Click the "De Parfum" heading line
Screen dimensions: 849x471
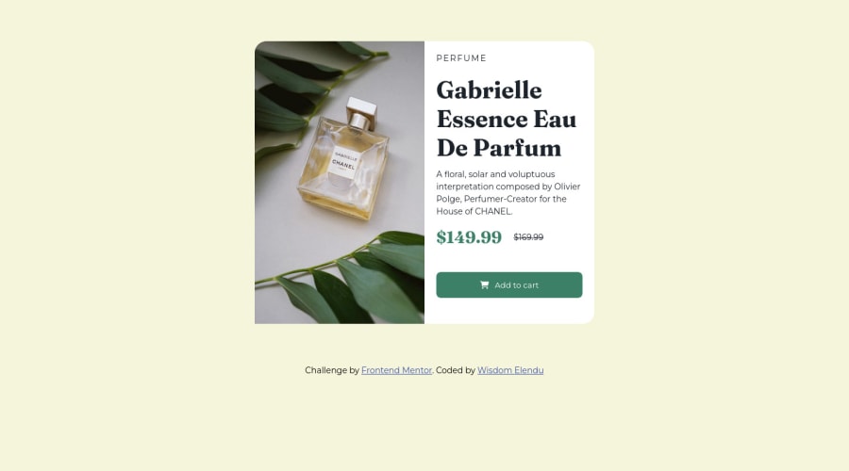point(499,148)
